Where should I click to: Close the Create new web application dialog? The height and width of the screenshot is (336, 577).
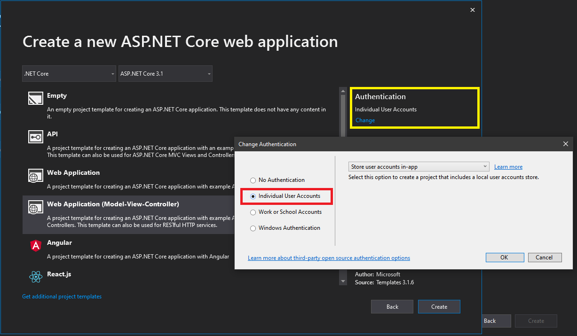(473, 10)
